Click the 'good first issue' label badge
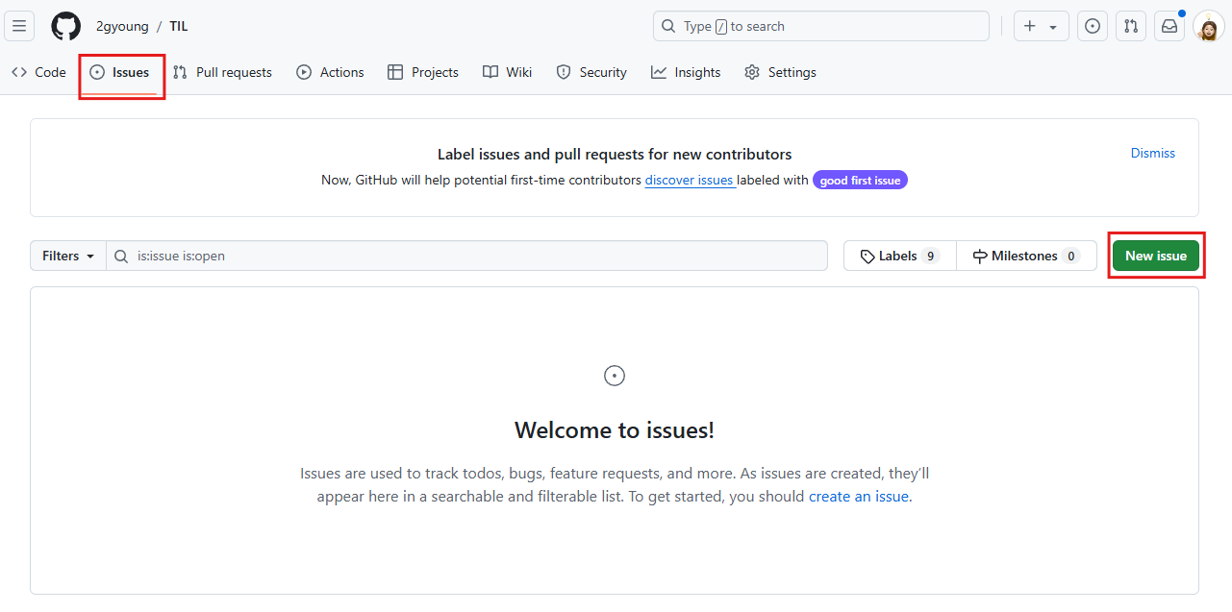Screen dimensions: 1232x612 (x=860, y=180)
